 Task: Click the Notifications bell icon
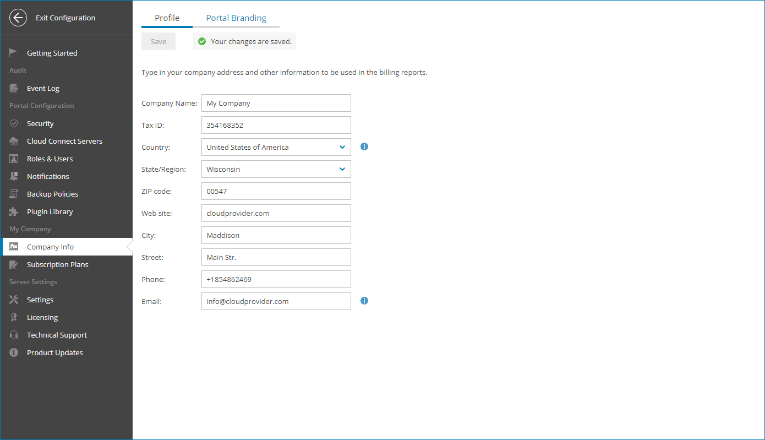click(14, 176)
